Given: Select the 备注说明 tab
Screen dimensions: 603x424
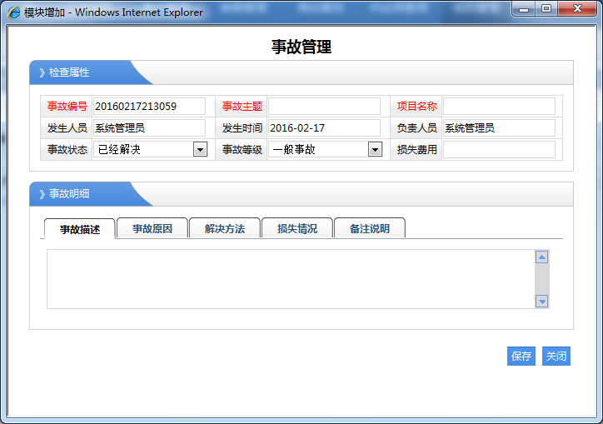Looking at the screenshot, I should [x=370, y=228].
